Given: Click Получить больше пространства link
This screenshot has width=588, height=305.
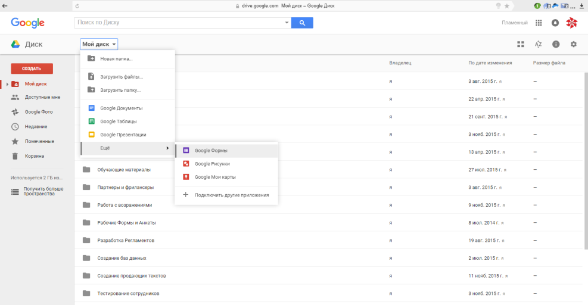Looking at the screenshot, I should tap(43, 191).
